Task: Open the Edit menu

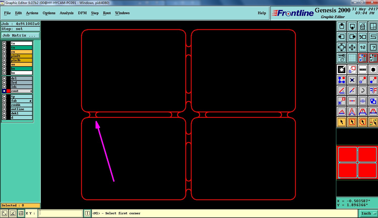Action: click(18, 13)
